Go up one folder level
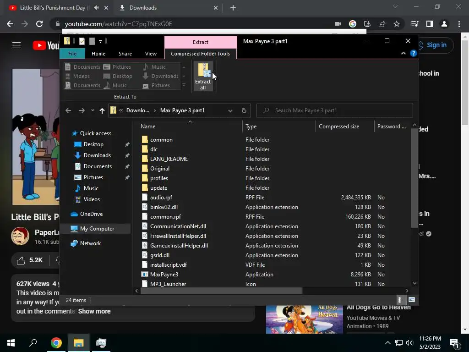This screenshot has height=352, width=469. tap(102, 110)
